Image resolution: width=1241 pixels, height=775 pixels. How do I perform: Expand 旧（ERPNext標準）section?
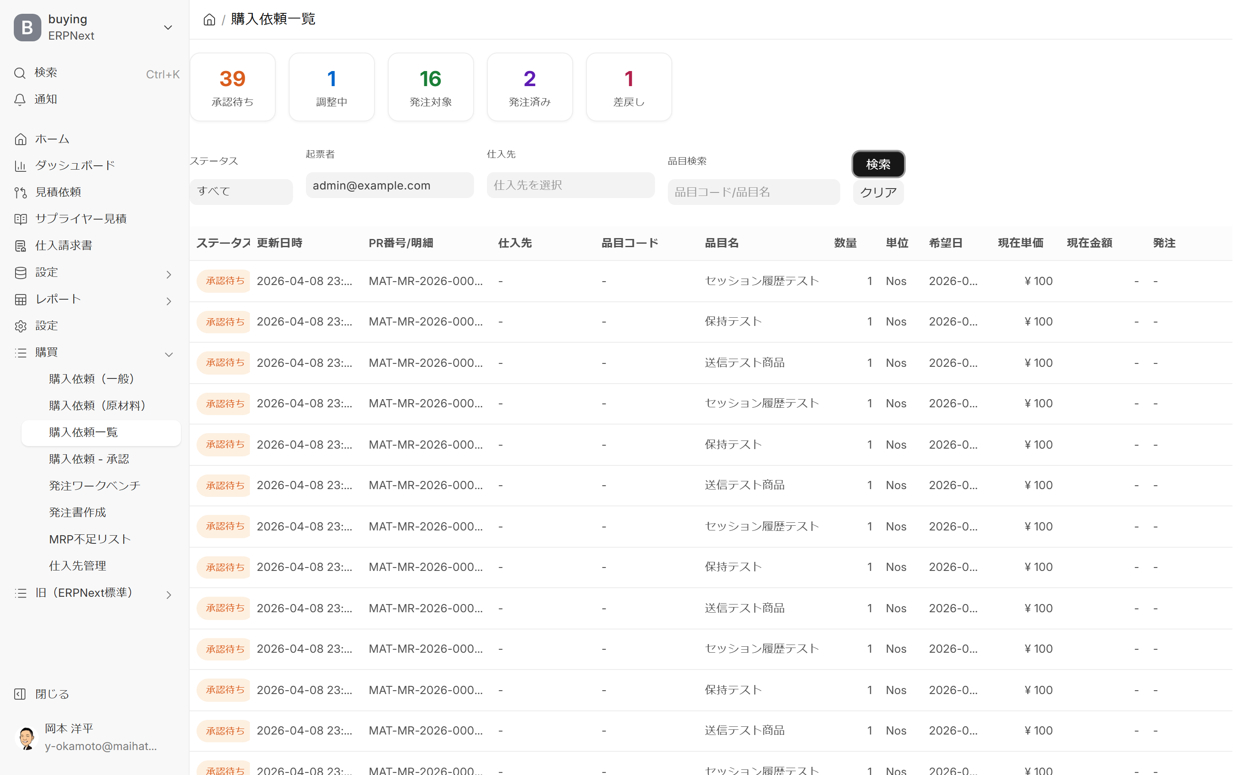[169, 595]
